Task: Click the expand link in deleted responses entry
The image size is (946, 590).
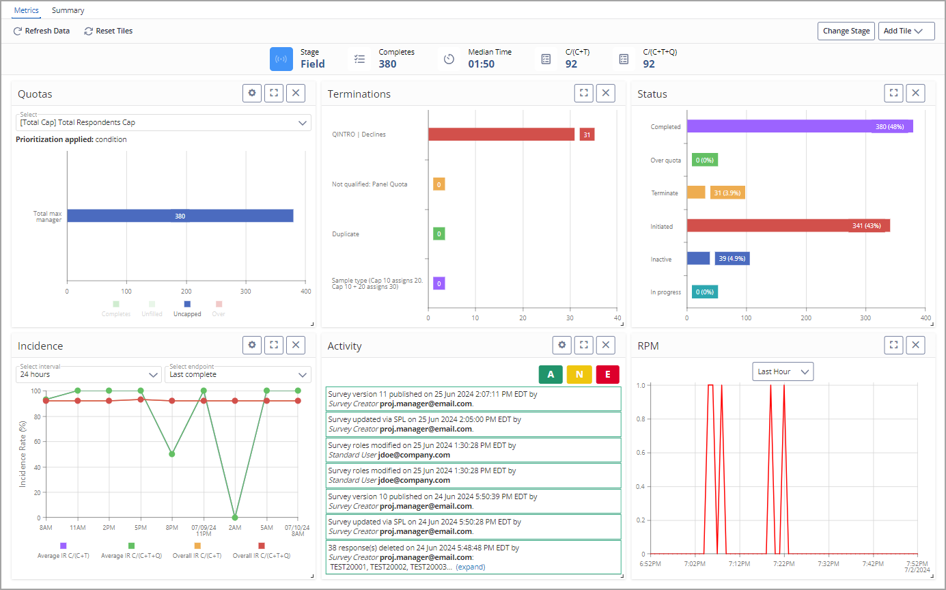Action: 470,567
